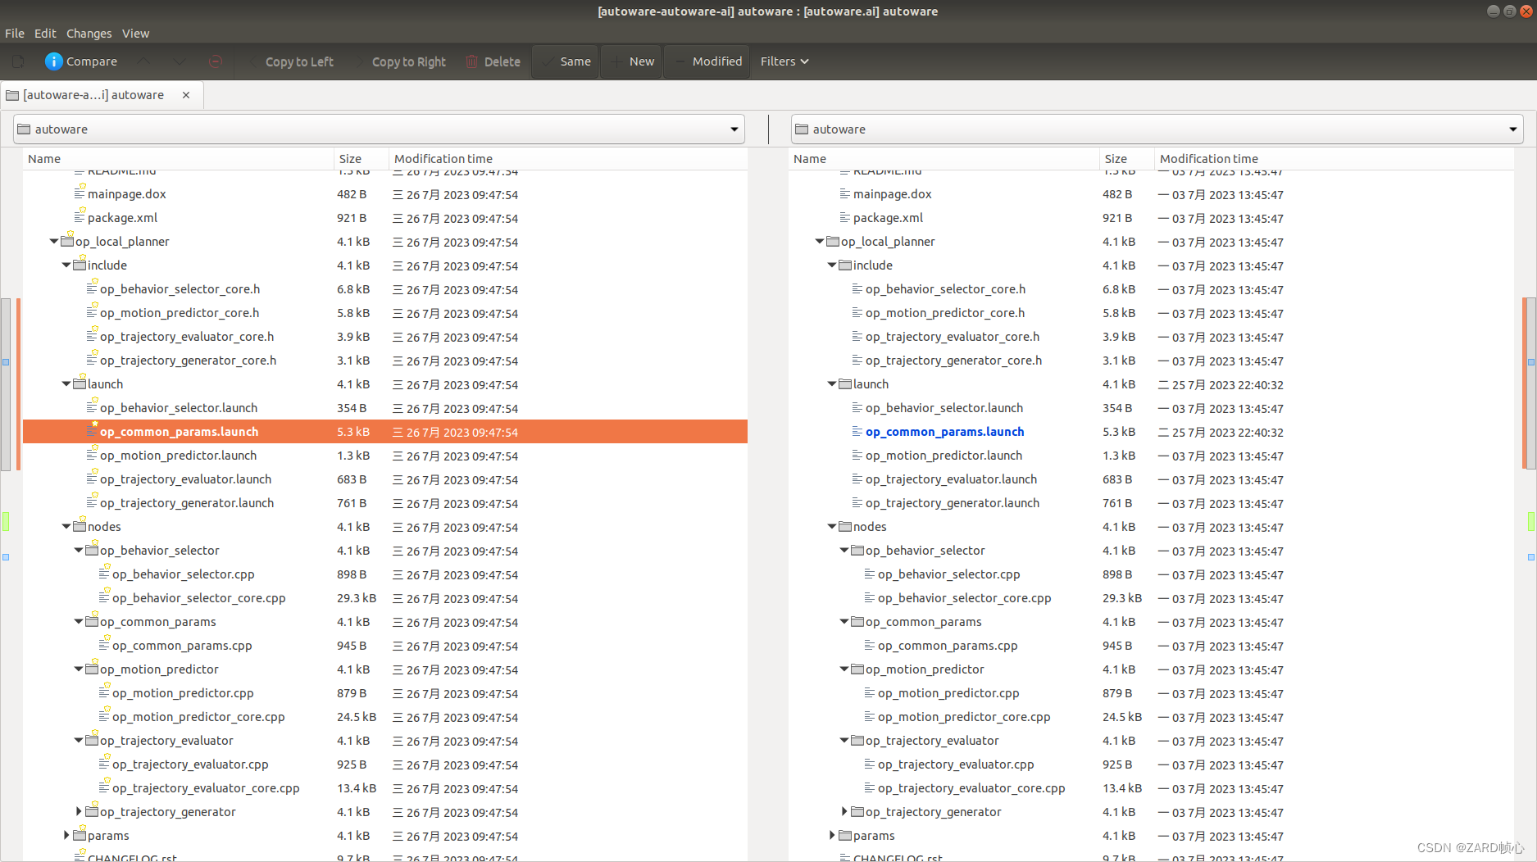
Task: Open the View menu
Action: coord(135,34)
